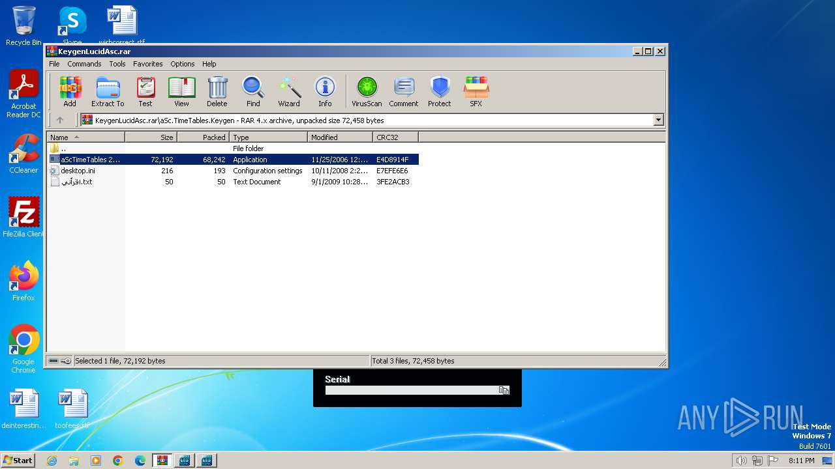Open the Comment tool

[x=404, y=92]
